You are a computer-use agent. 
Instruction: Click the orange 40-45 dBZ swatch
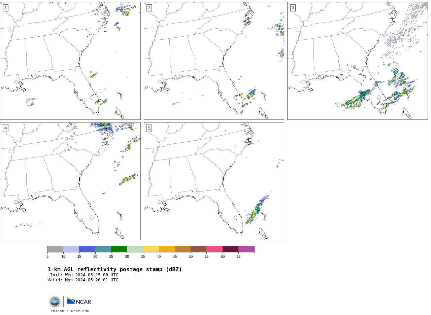167,249
